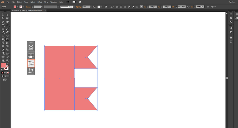Select the Pen tool
This screenshot has width=238, height=128.
pyautogui.click(x=3, y=22)
